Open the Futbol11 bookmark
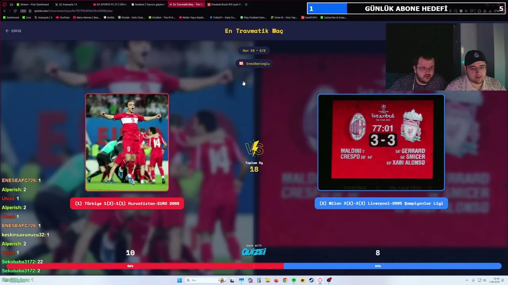The height and width of the screenshot is (285, 508). coord(222,17)
